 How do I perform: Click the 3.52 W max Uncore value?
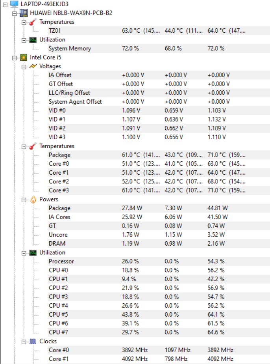216,235
